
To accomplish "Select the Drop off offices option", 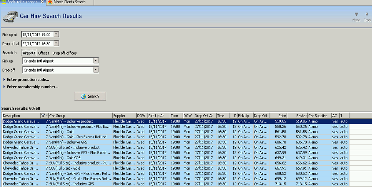I will coord(64,53).
